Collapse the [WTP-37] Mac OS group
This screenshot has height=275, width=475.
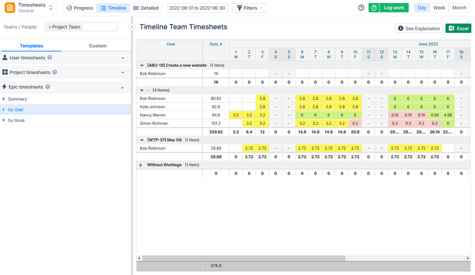141,139
